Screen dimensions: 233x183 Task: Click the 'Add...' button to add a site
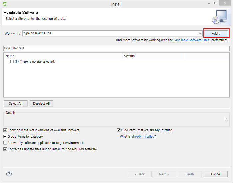pos(216,33)
